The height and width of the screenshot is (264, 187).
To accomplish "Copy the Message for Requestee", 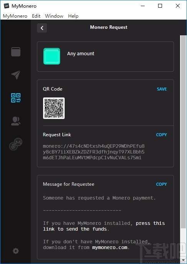I will click(161, 184).
